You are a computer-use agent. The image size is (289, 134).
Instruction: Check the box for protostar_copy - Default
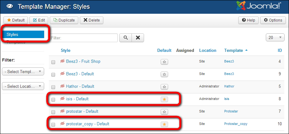click(x=53, y=125)
